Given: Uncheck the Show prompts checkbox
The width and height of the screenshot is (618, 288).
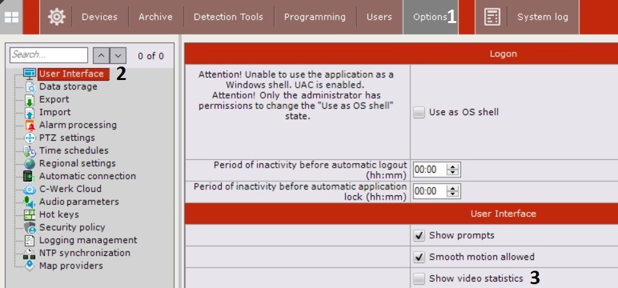Looking at the screenshot, I should tap(419, 236).
